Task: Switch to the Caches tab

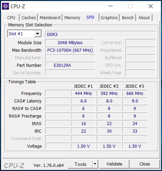Action: coord(28,17)
